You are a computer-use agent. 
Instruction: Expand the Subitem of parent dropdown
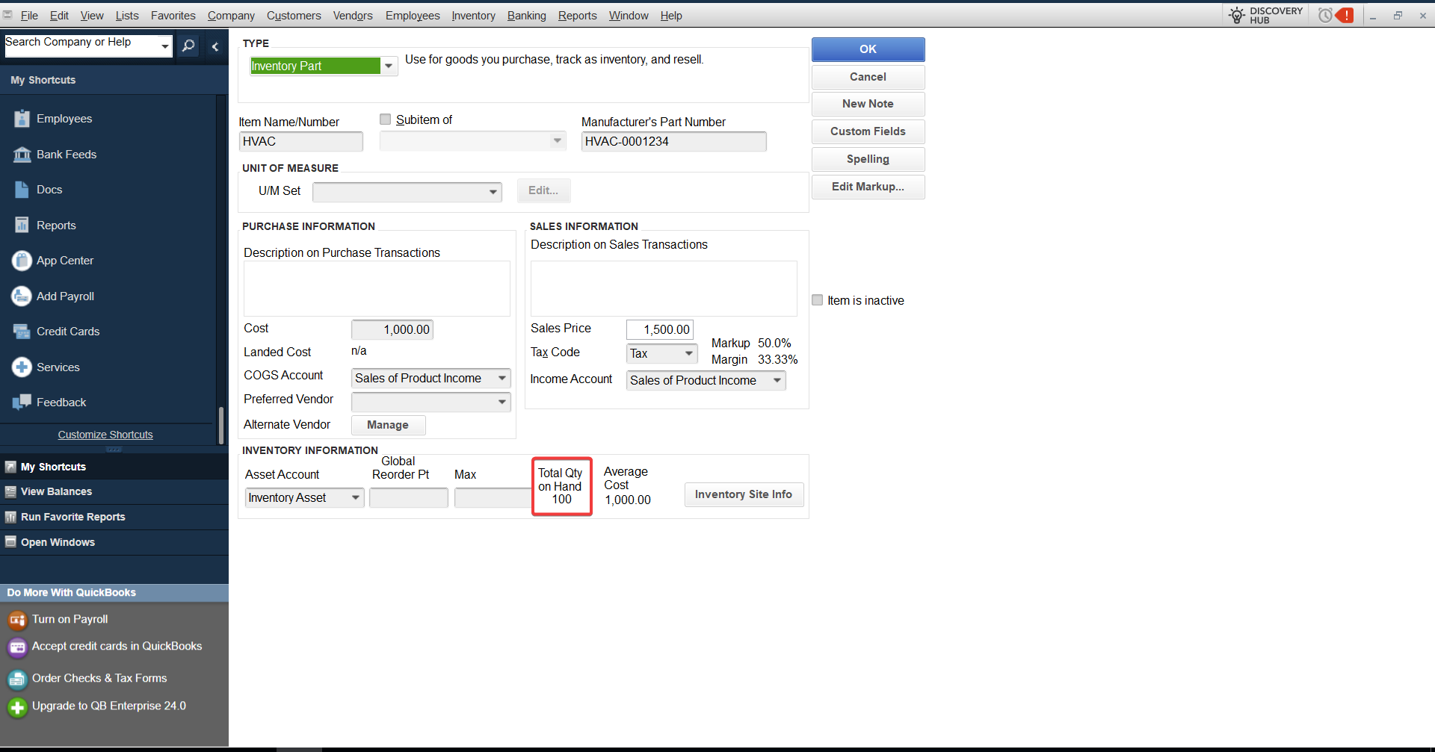[557, 141]
